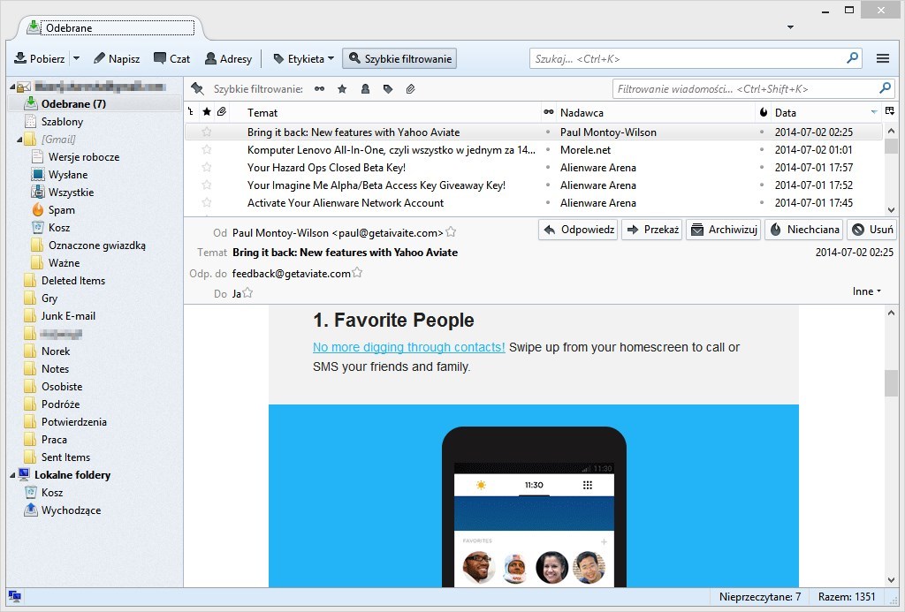Sort by the read-status glasses column
This screenshot has height=612, width=905.
coord(548,112)
